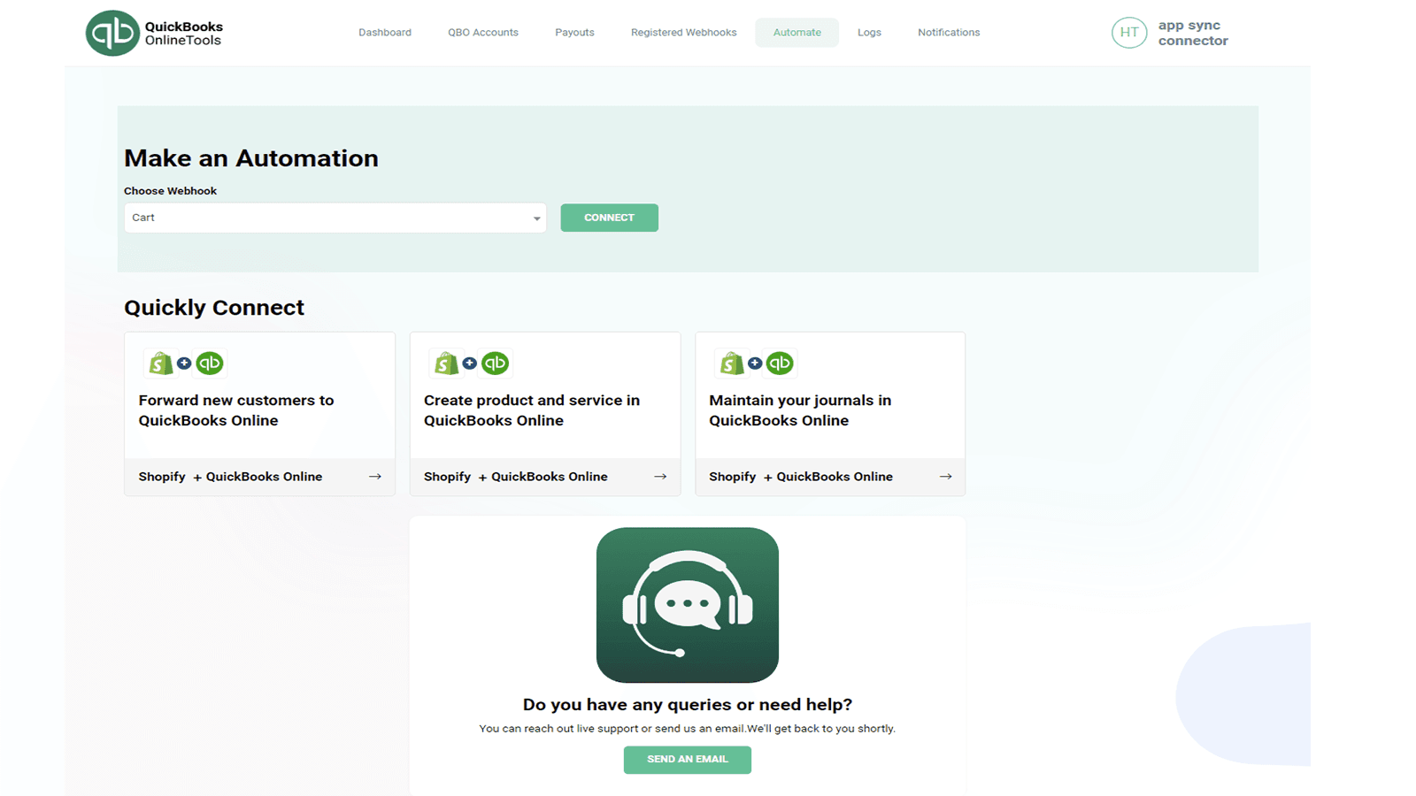Click the arrow on the Forward new customers card

point(375,476)
